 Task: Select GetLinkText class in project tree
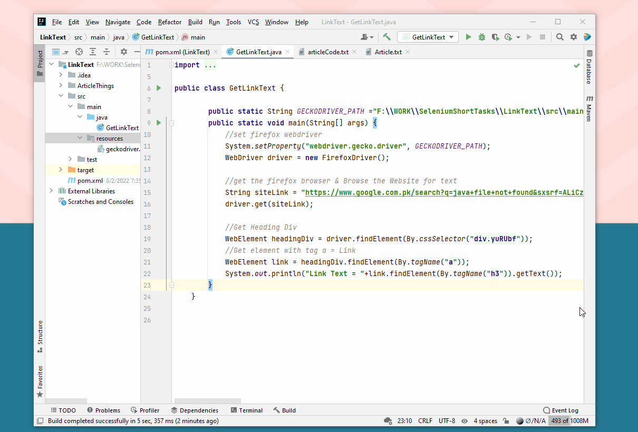[x=118, y=127]
